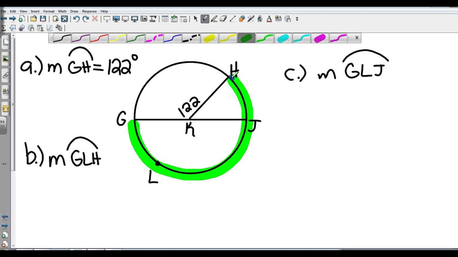
Task: Show the Screen Shade icon
Action: [x=107, y=19]
